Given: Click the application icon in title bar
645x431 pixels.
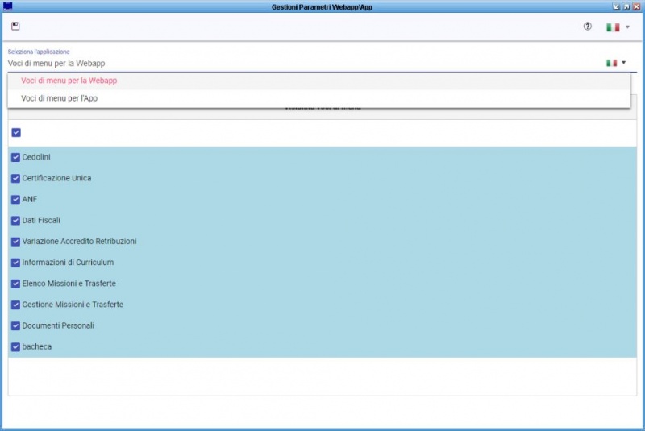Looking at the screenshot, I should pos(7,6).
